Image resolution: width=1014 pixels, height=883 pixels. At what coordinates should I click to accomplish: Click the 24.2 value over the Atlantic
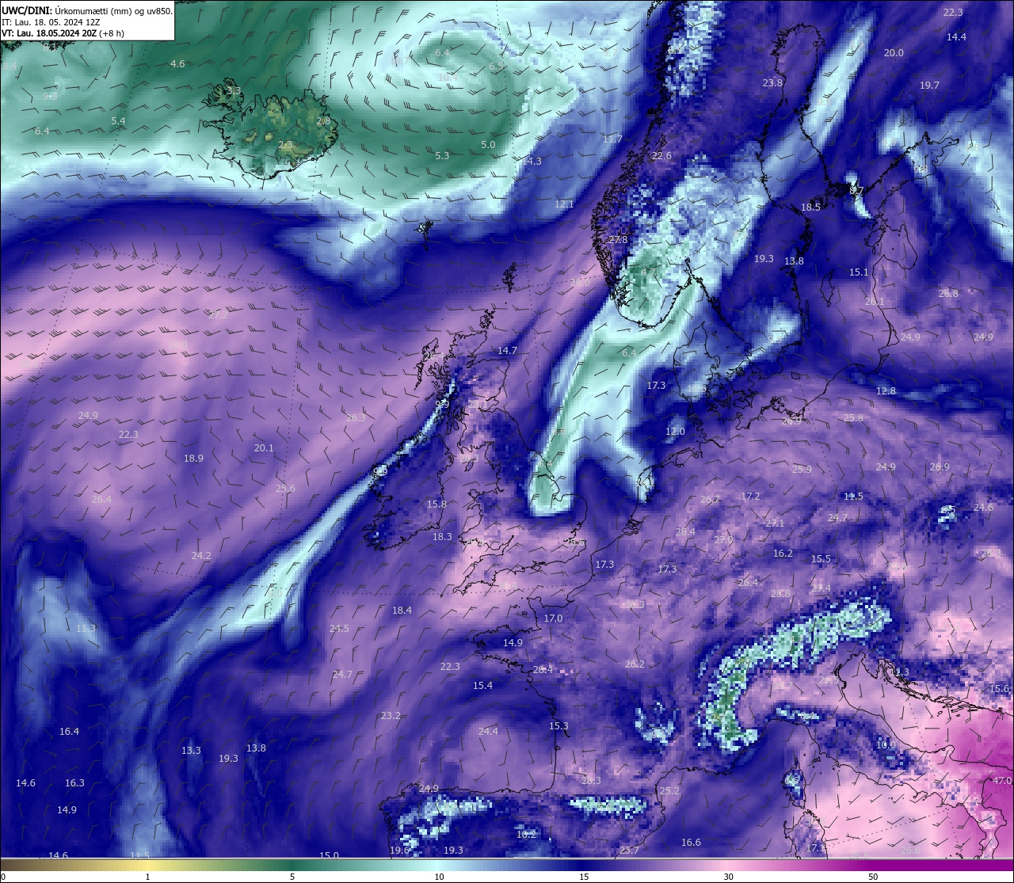201,555
